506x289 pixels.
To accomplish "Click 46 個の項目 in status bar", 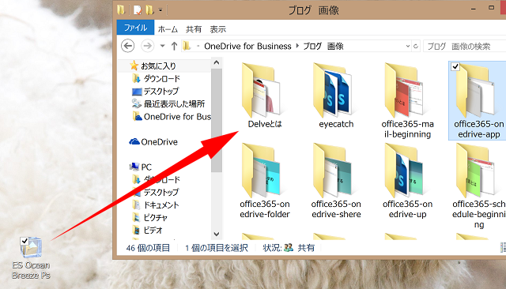I will (x=148, y=248).
